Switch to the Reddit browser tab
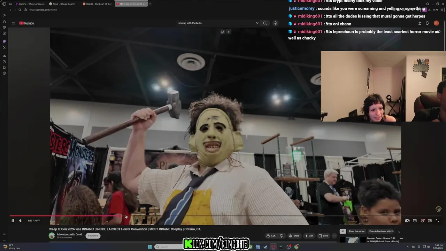The image size is (446, 251). 98,4
